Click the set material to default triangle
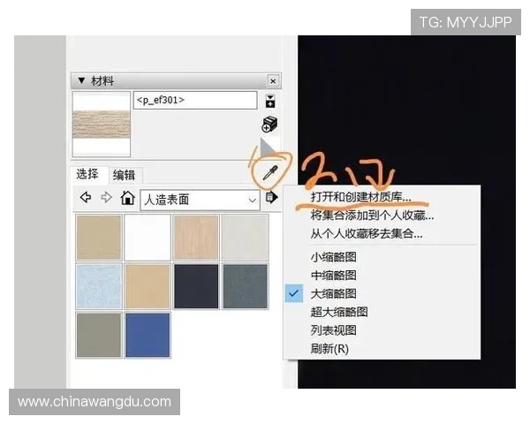 click(x=268, y=147)
